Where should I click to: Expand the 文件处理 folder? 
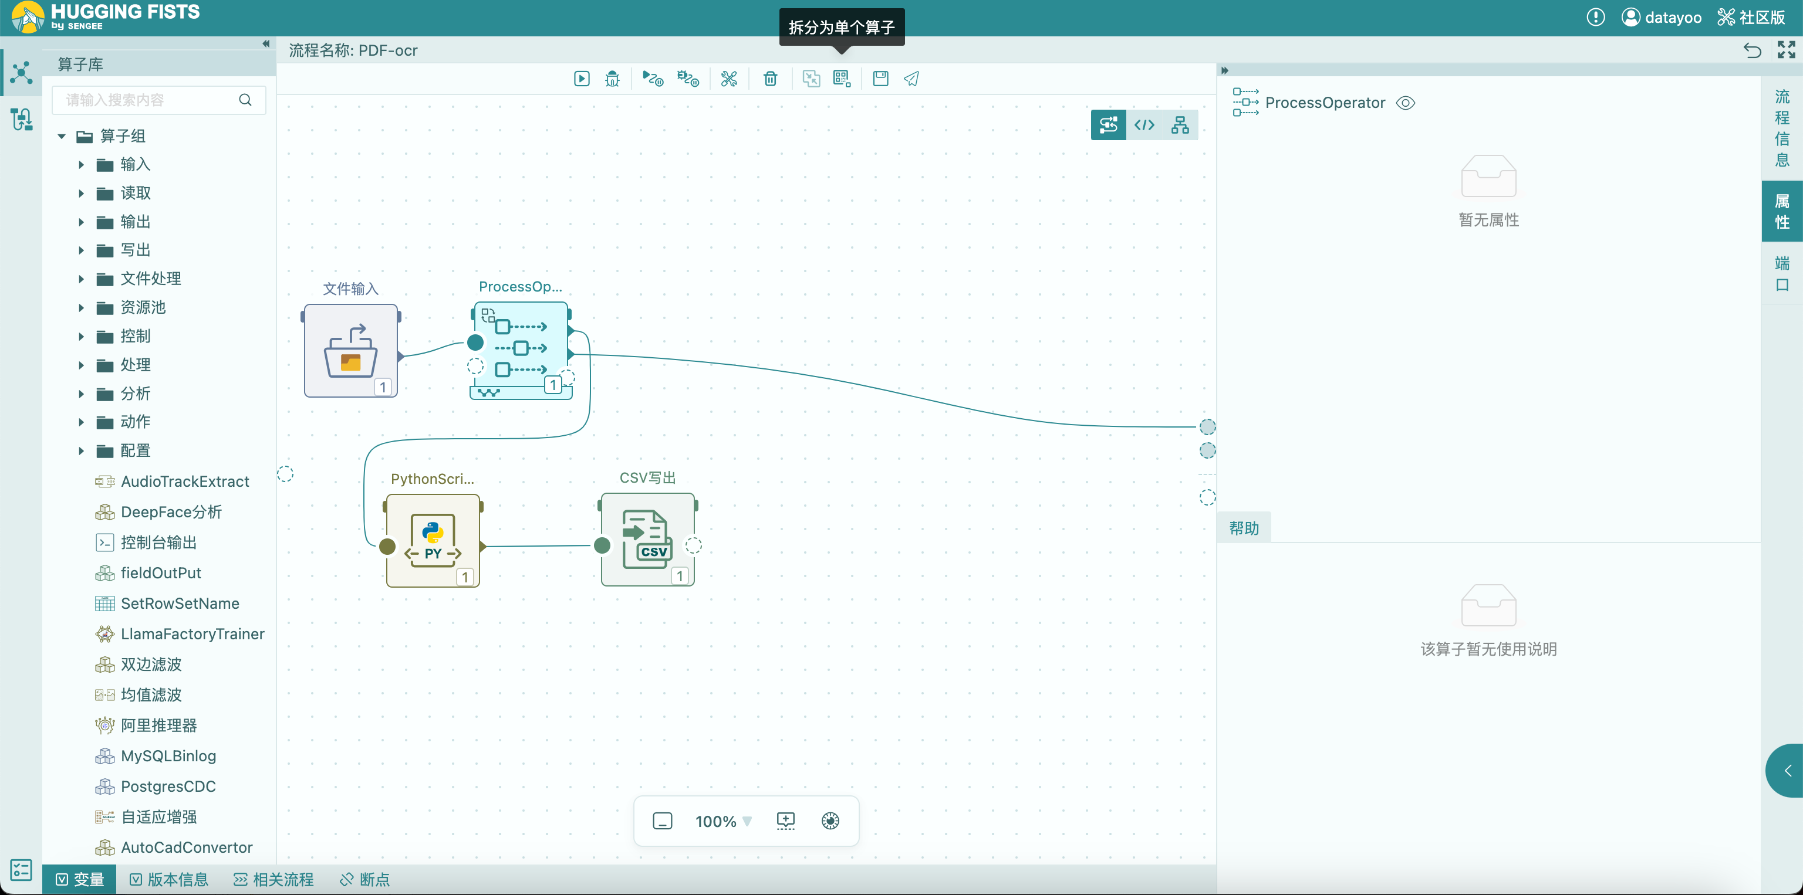click(81, 279)
